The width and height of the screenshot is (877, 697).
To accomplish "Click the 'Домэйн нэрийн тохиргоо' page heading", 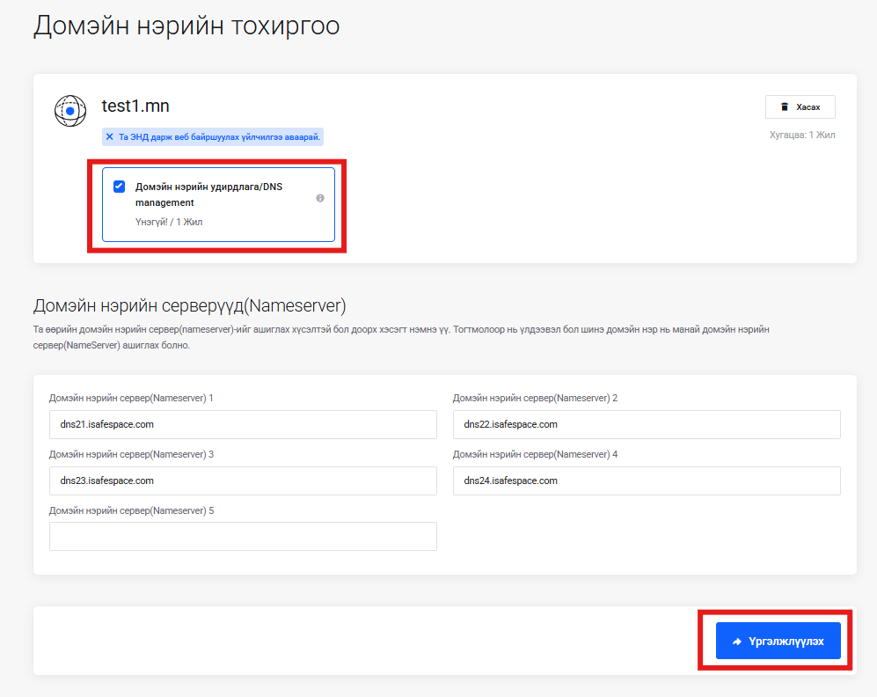I will pos(186,26).
